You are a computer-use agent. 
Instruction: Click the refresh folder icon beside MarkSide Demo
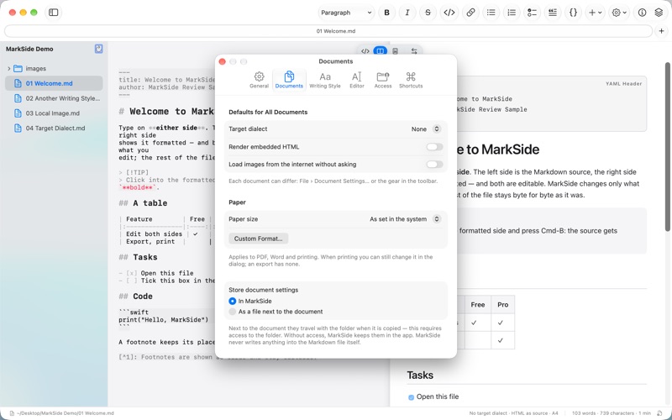[x=98, y=49]
